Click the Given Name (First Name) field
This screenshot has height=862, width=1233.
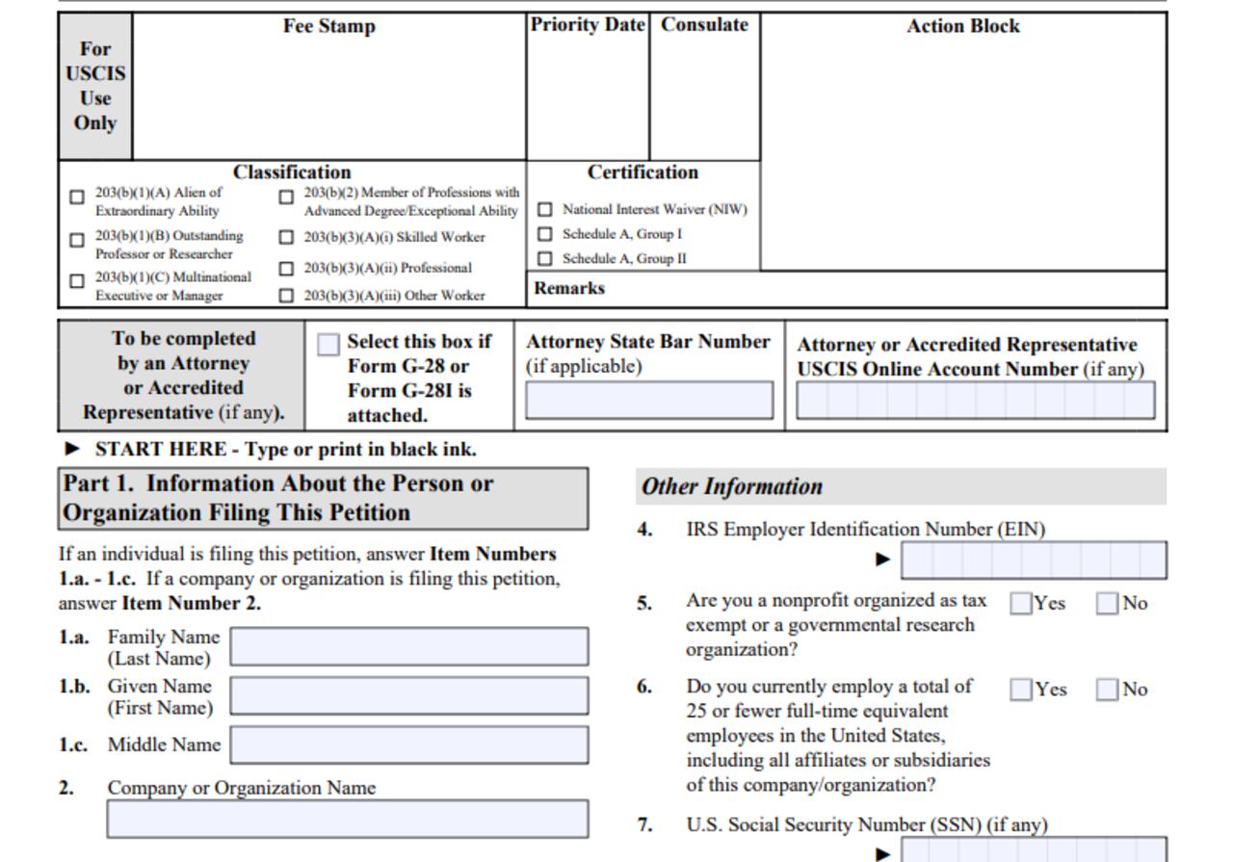click(409, 695)
